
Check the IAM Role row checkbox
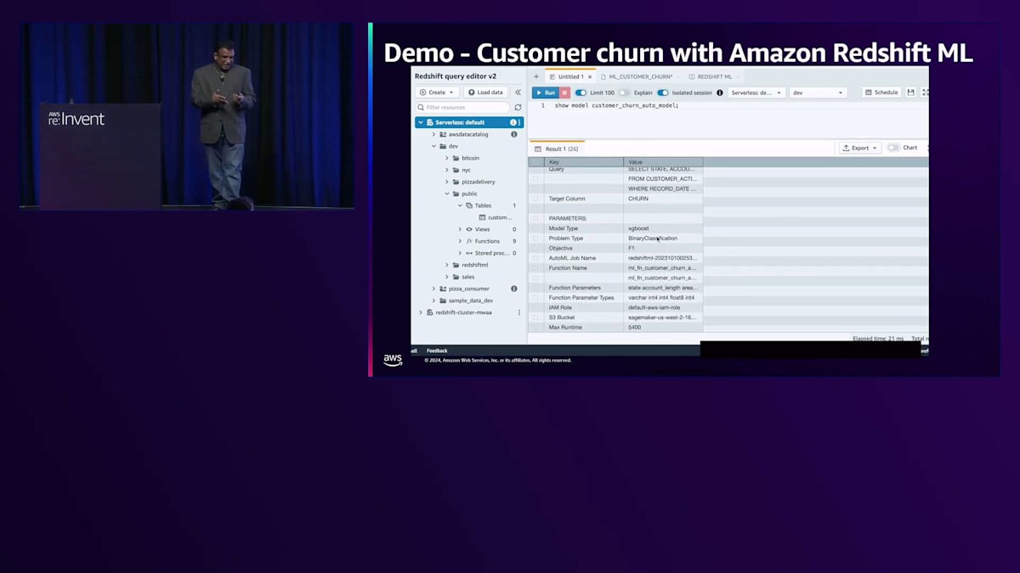535,307
